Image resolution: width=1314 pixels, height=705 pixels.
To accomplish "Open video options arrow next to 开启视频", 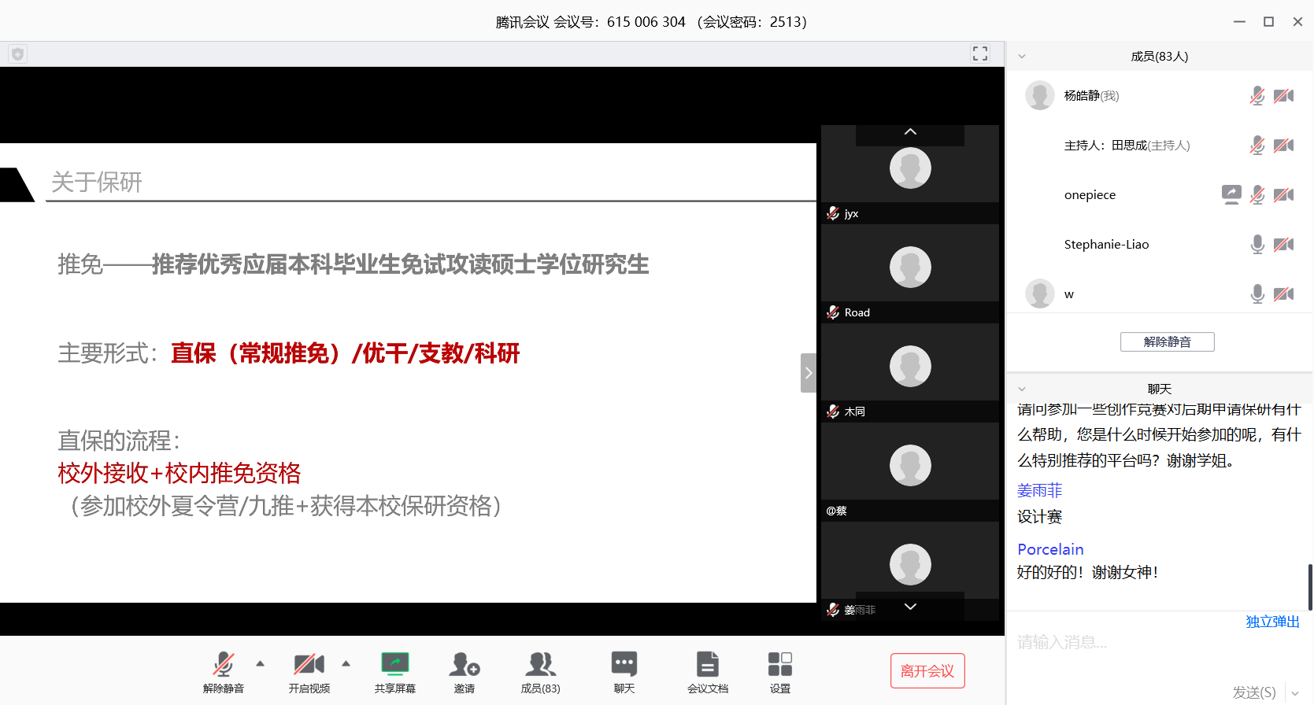I will pyautogui.click(x=346, y=663).
